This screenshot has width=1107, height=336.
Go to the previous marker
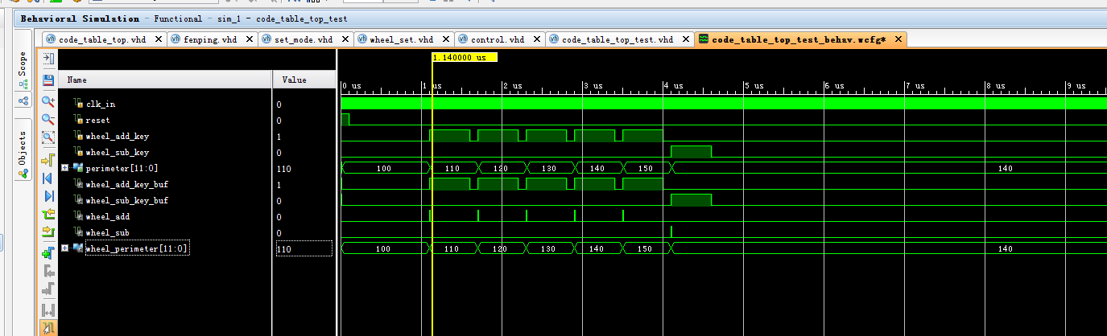[x=48, y=272]
